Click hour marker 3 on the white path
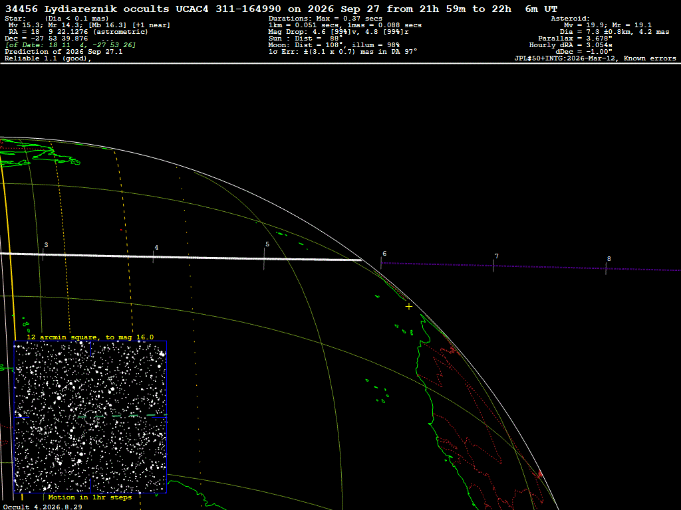Screen dimensions: 681x510 (x=46, y=245)
